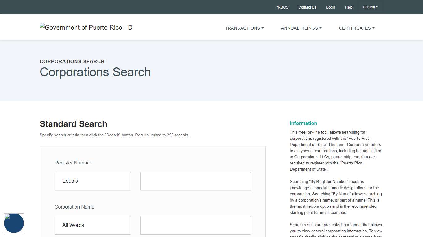Open the Help link
The image size is (423, 237).
tap(349, 7)
